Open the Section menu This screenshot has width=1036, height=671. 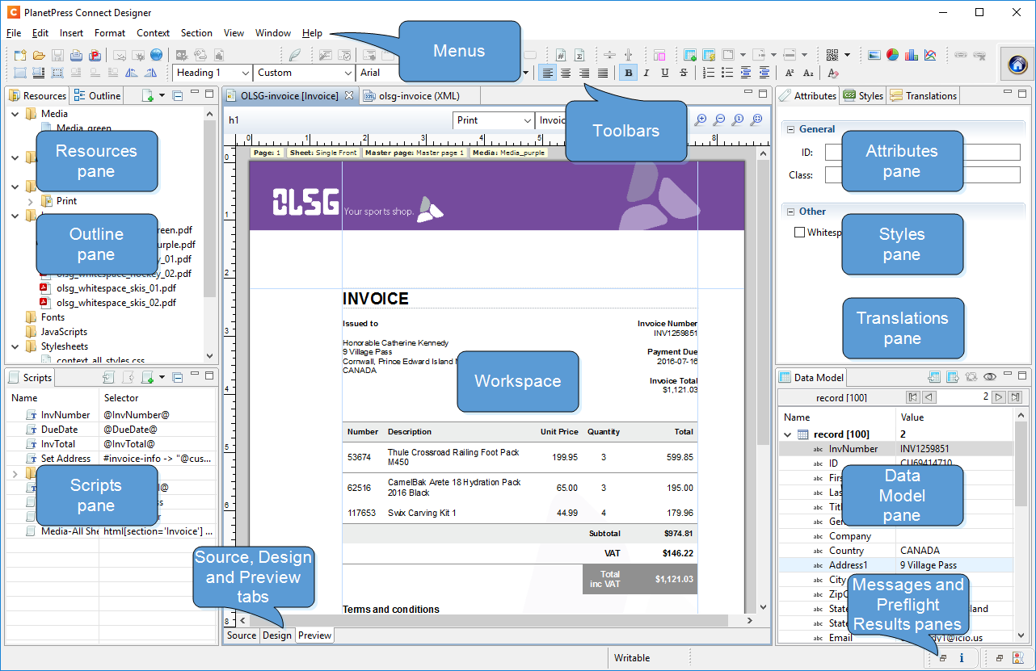196,33
